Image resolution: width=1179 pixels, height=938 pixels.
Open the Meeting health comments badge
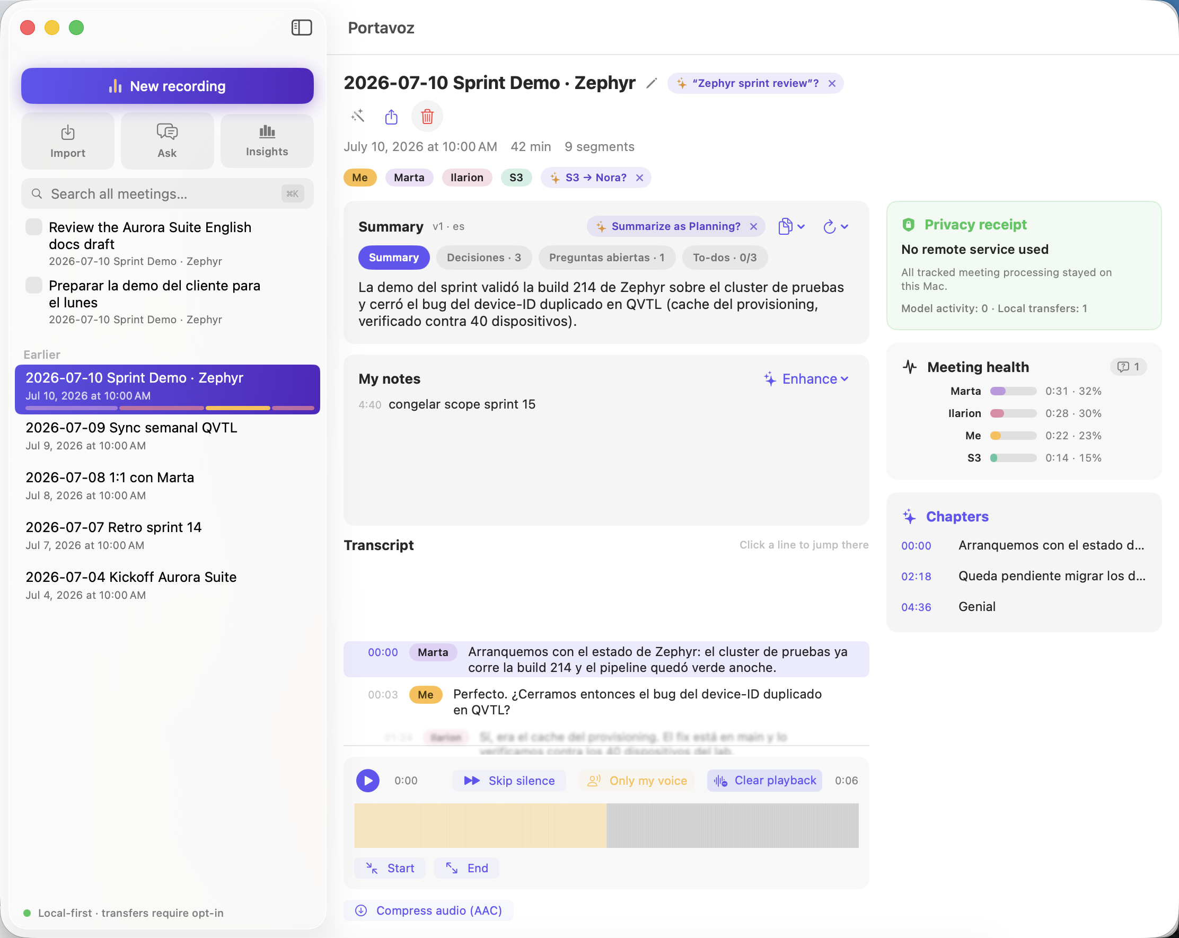1128,367
